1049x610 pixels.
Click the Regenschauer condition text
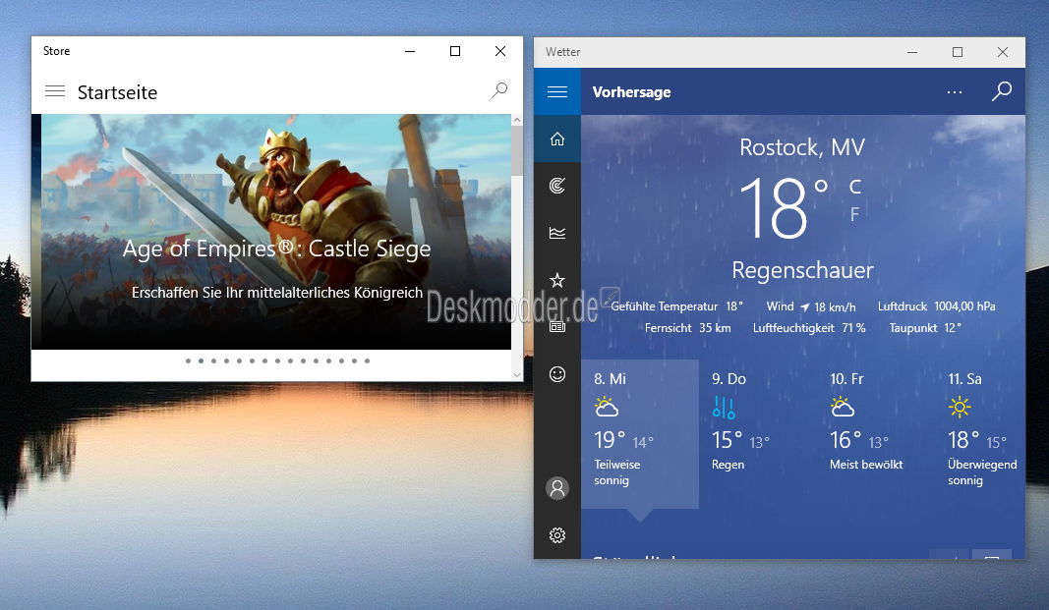pyautogui.click(x=803, y=270)
